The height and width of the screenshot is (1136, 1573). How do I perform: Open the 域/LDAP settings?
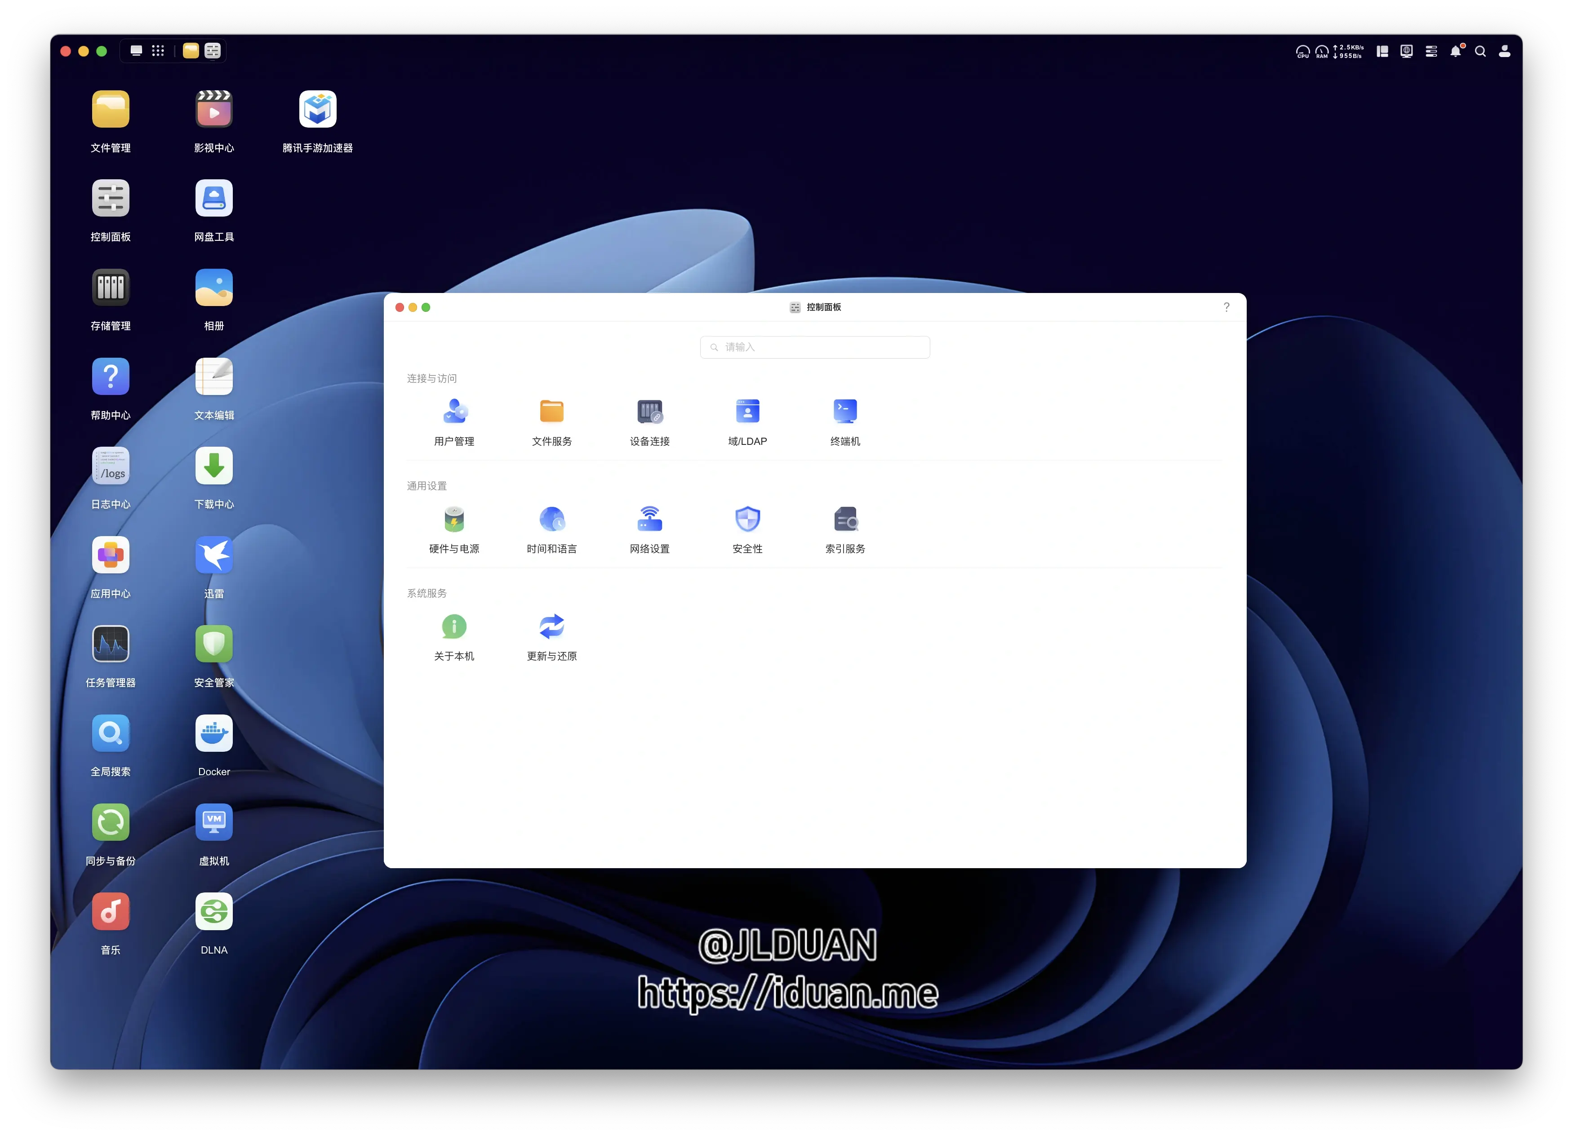click(747, 412)
